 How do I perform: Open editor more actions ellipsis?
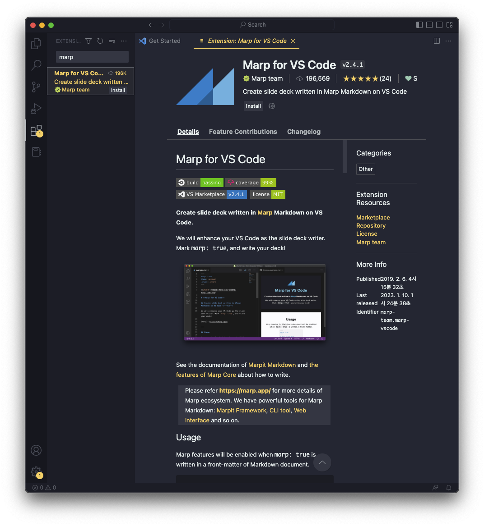(x=448, y=41)
